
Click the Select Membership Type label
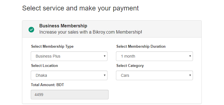click(52, 46)
